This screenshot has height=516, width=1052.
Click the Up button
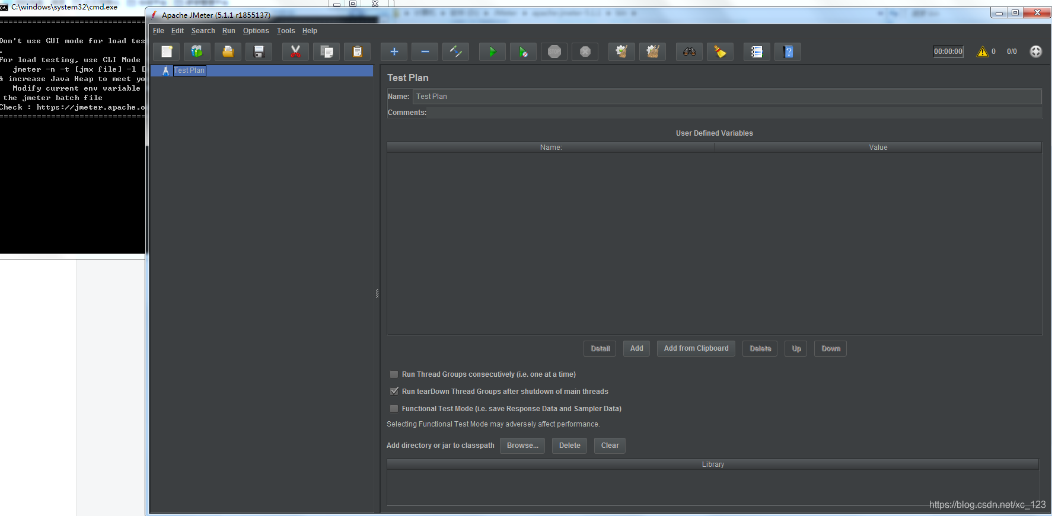(x=796, y=348)
